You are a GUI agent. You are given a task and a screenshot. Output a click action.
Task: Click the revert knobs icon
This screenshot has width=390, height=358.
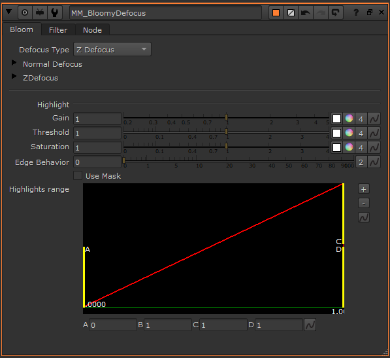(x=336, y=12)
